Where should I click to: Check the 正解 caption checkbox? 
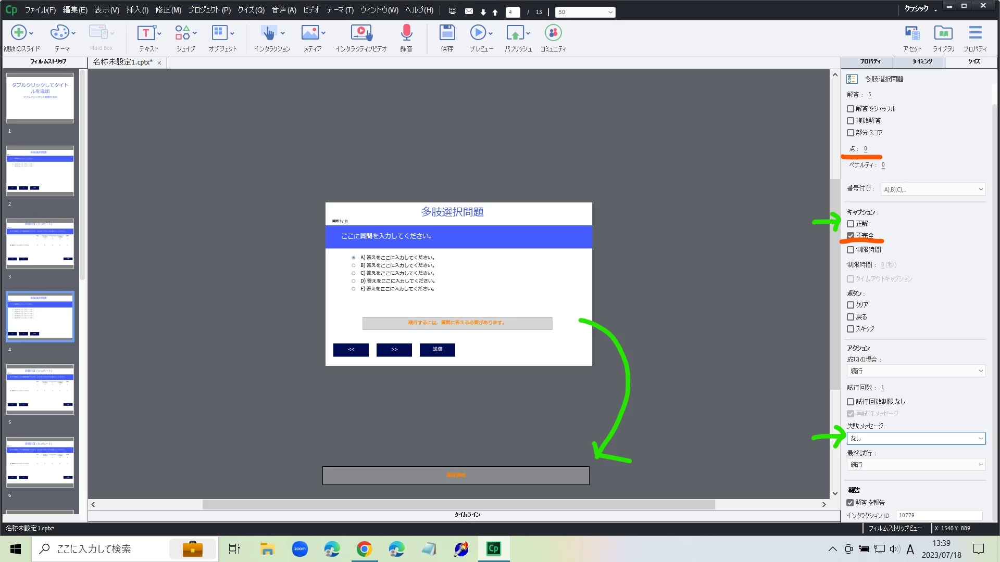click(x=851, y=224)
